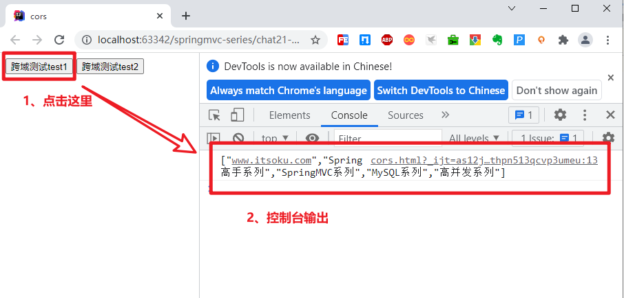Switch to the Elements tab
624x298 pixels.
tap(289, 115)
